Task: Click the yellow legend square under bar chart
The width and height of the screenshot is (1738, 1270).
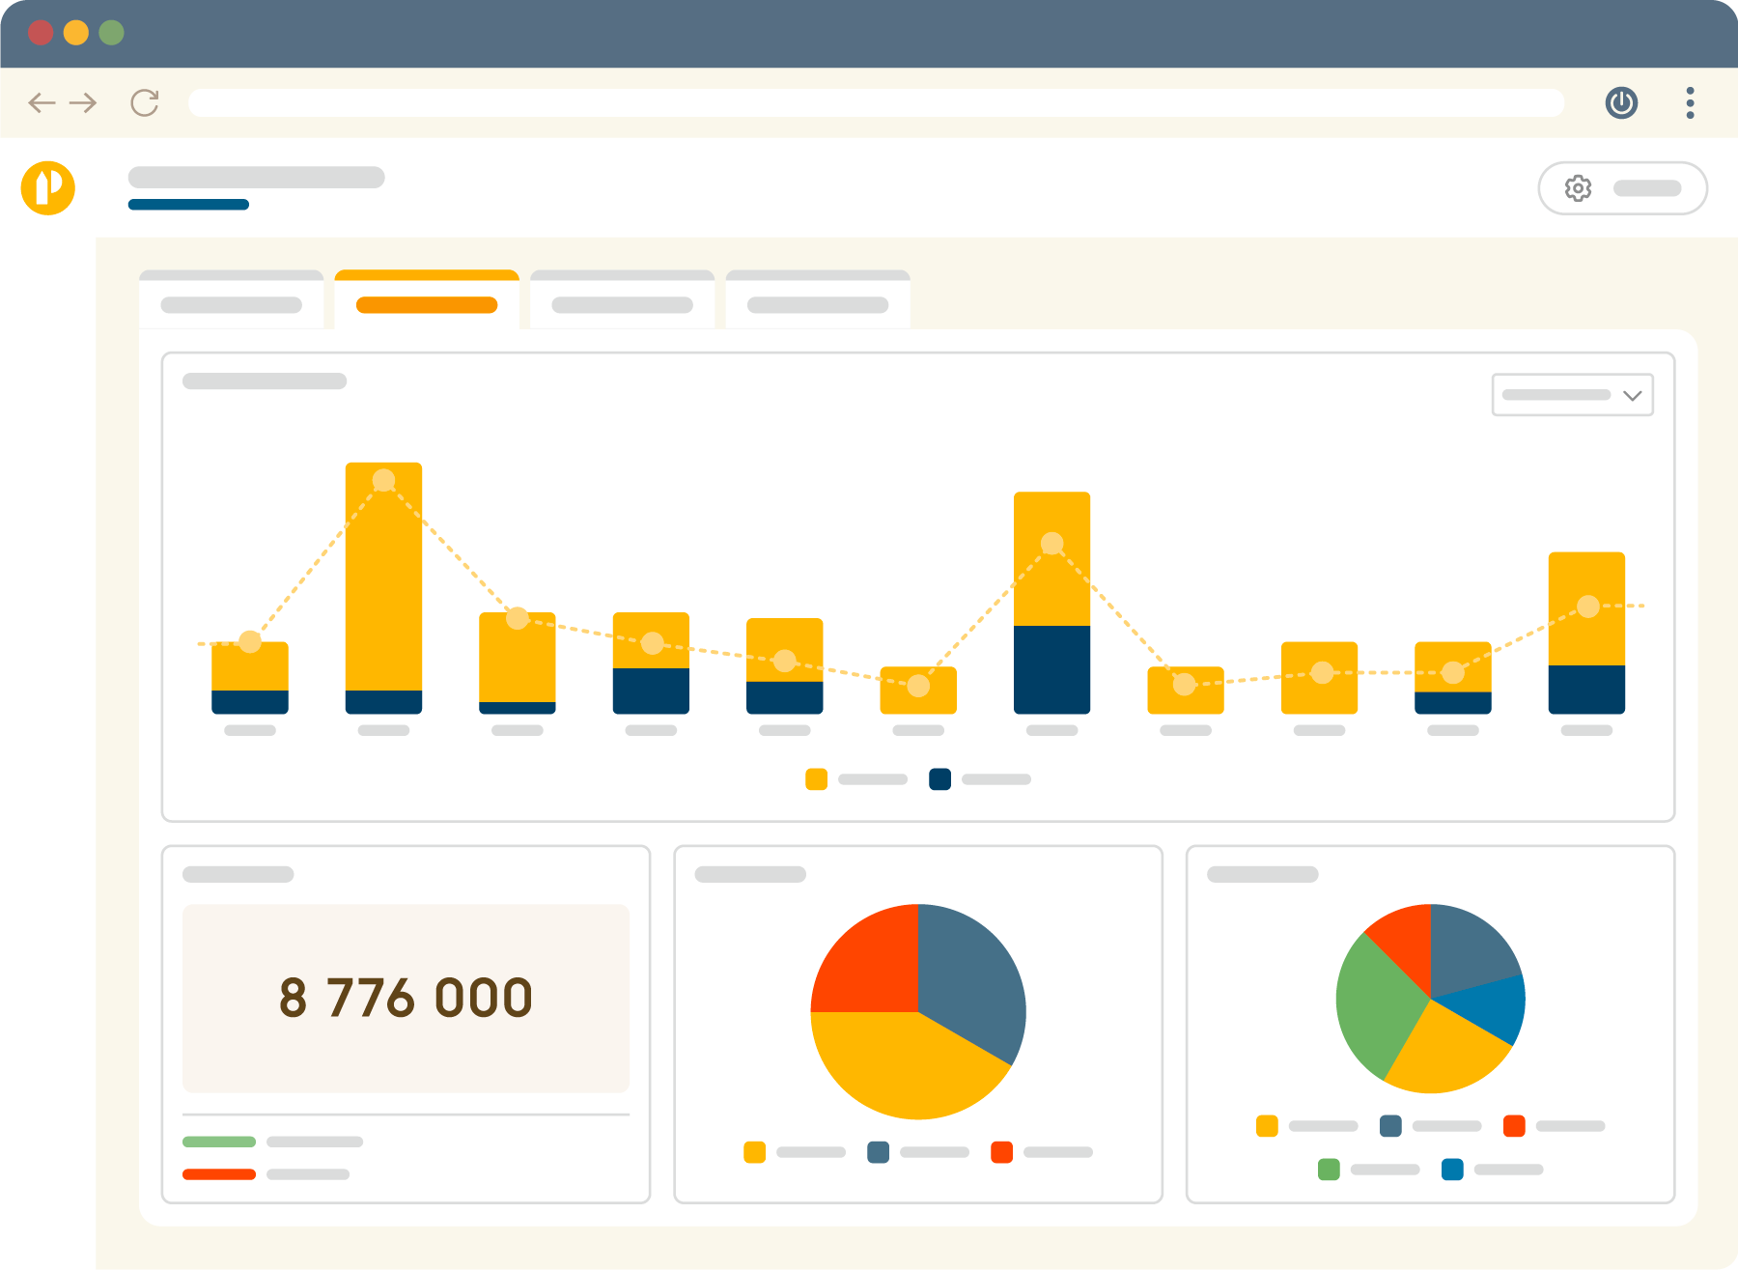Action: coord(816,779)
